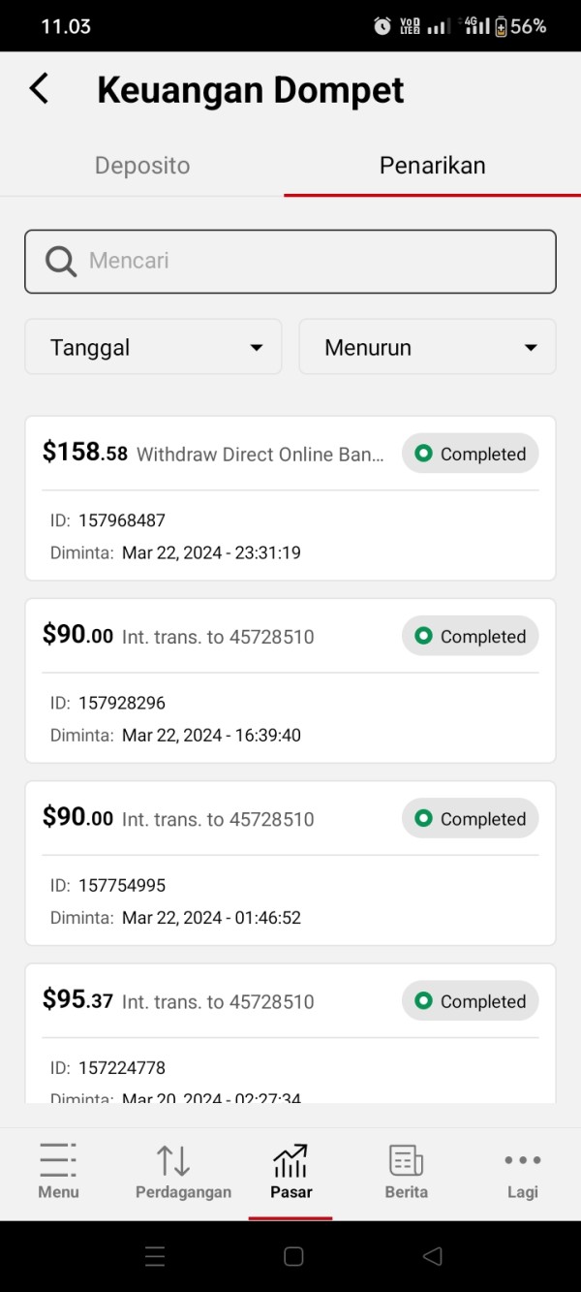This screenshot has height=1292, width=581.
Task: Expand the Menurun order dropdown
Action: (x=427, y=347)
